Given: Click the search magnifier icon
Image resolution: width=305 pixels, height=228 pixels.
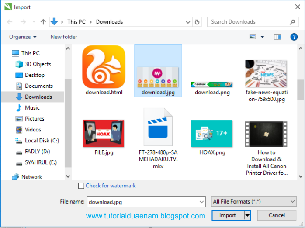Looking at the screenshot, I should tap(292, 22).
